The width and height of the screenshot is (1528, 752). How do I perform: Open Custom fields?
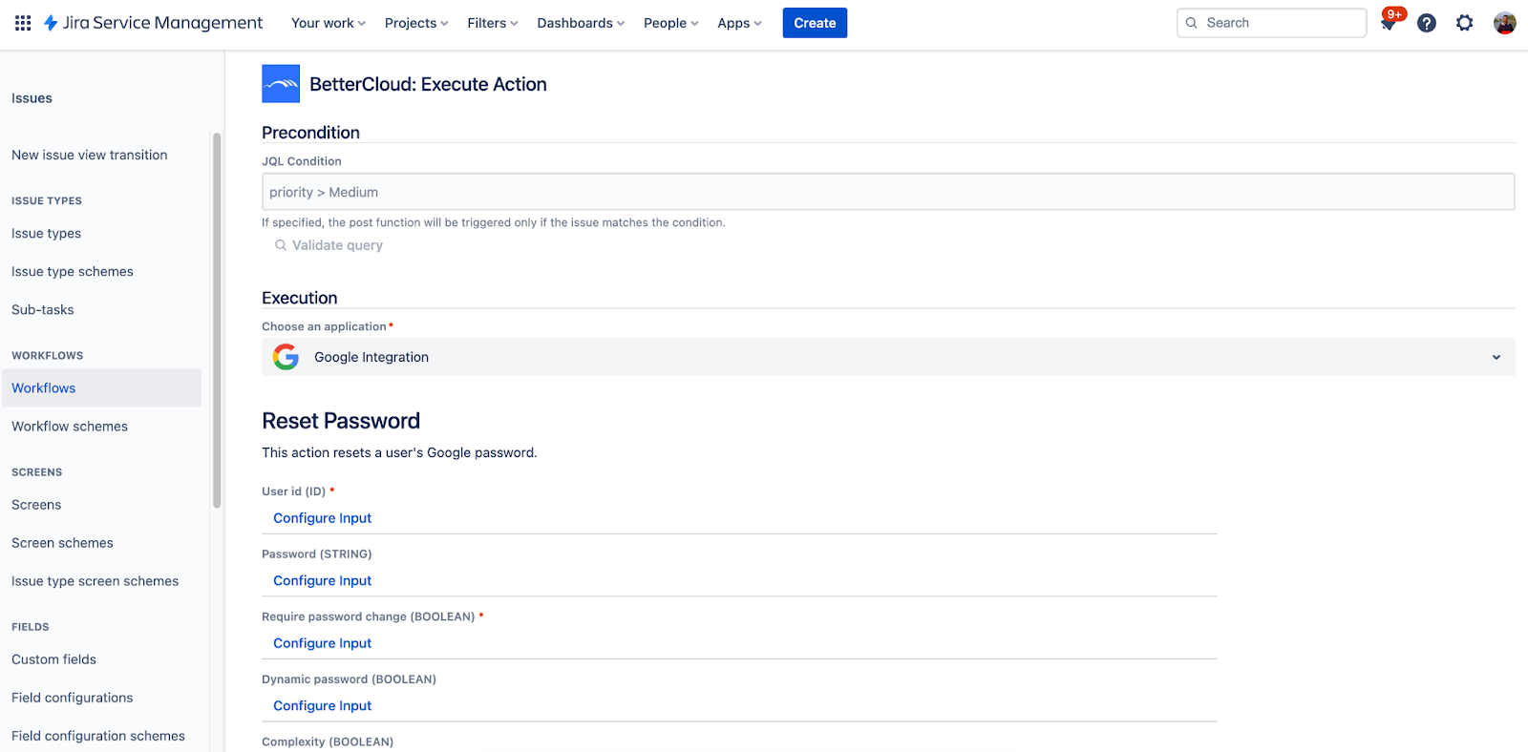53,659
